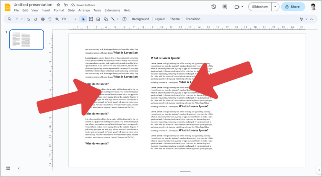Undo the last action
This screenshot has height=177, width=322.
pyautogui.click(x=29, y=19)
